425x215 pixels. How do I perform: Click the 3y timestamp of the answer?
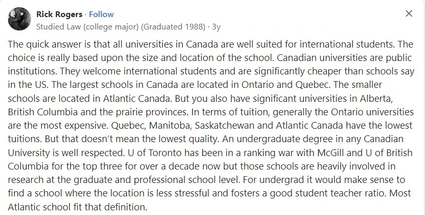point(216,27)
